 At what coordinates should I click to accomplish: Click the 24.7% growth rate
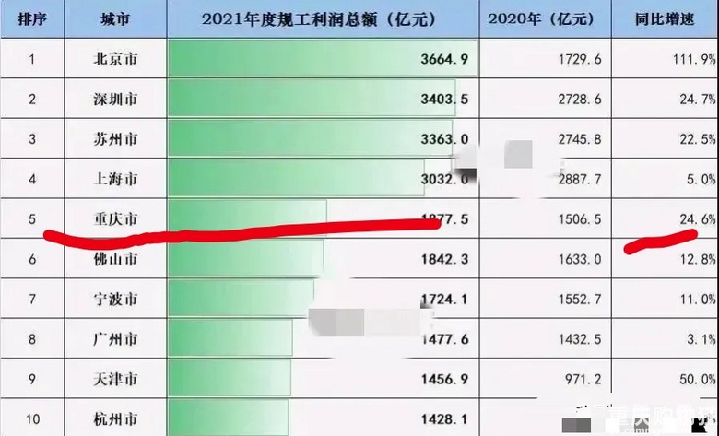click(x=698, y=99)
